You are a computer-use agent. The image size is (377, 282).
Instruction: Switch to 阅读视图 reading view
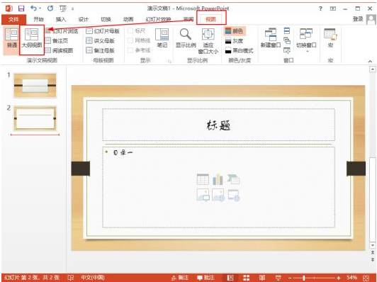(59, 50)
